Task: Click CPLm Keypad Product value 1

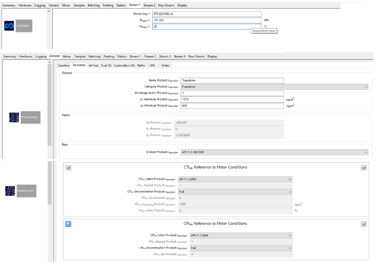Action: 241,242
